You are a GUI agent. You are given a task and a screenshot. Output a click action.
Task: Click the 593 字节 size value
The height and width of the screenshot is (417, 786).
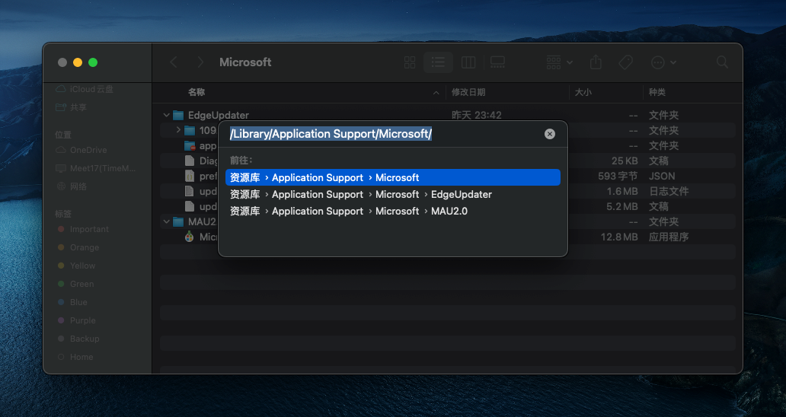tap(618, 176)
